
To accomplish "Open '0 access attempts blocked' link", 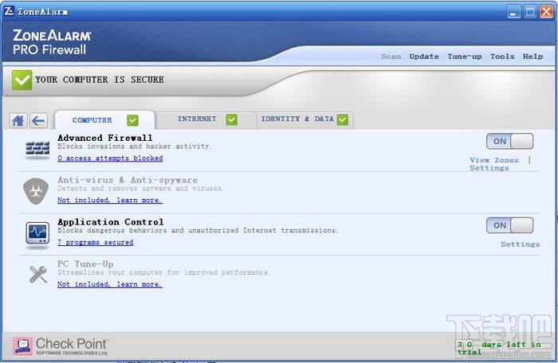I will pyautogui.click(x=110, y=158).
